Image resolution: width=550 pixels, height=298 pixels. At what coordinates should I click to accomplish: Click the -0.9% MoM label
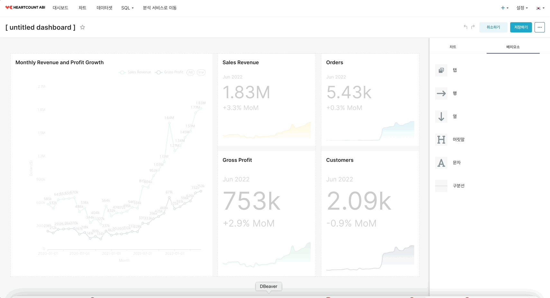351,223
